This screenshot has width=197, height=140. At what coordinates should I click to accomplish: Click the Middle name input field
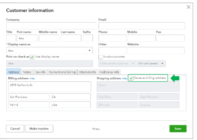pyautogui.click(x=49, y=38)
